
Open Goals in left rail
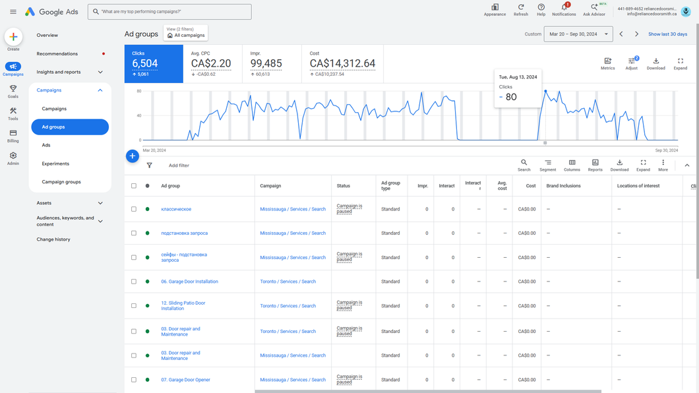click(13, 92)
